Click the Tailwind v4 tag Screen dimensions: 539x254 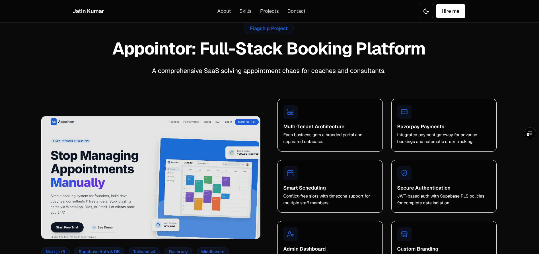[144, 251]
